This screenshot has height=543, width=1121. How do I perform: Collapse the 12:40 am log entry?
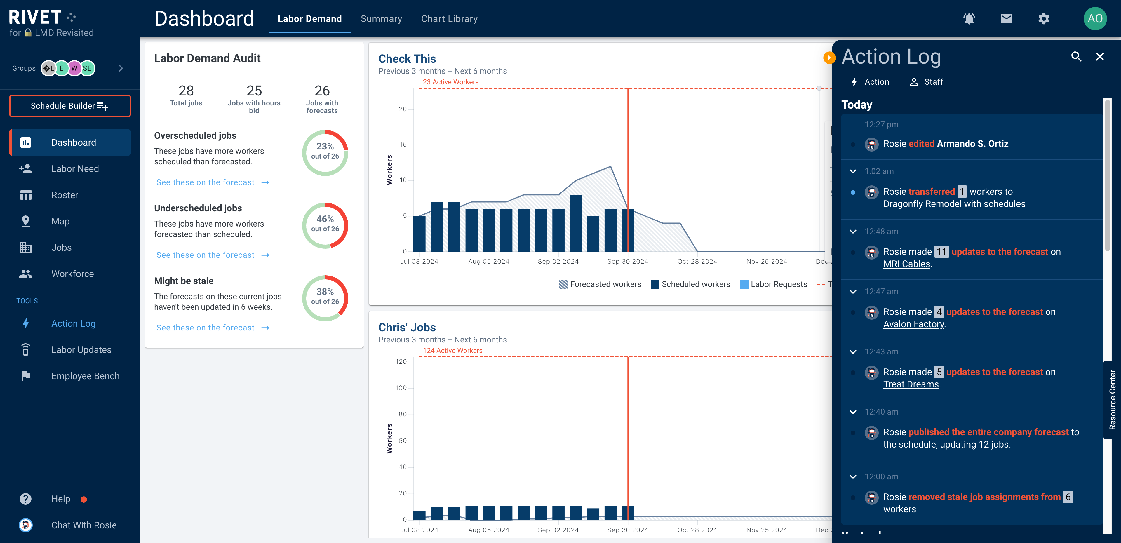pos(853,412)
